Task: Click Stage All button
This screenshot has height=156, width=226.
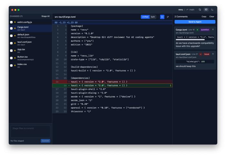Action: pyautogui.click(x=46, y=16)
